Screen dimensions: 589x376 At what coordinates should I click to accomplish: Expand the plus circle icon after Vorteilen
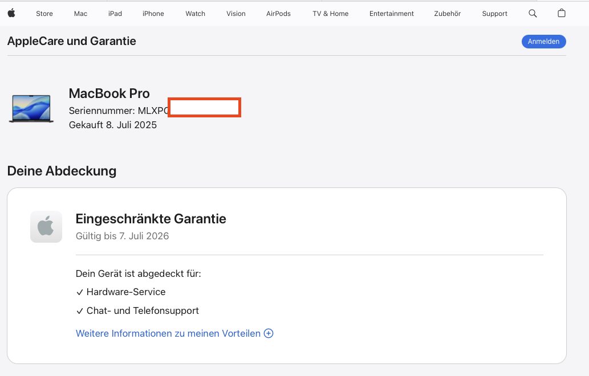pyautogui.click(x=269, y=334)
